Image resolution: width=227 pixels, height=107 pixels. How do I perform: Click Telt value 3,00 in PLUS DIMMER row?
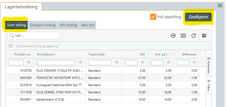tap(143, 71)
